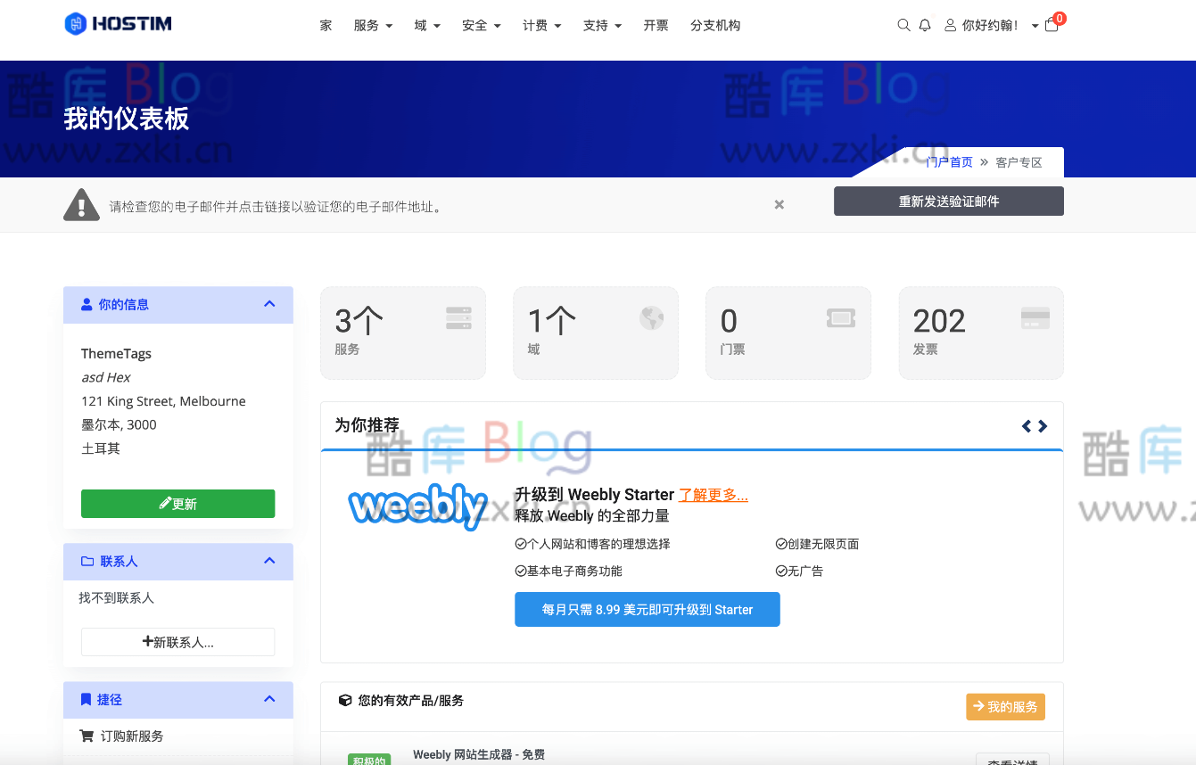Click the ticket icon in tickets card
Image resolution: width=1196 pixels, height=765 pixels.
[841, 318]
